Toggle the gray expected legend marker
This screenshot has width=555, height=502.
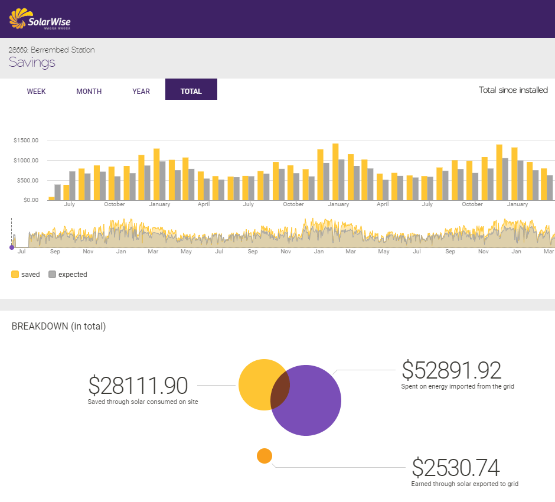(52, 274)
